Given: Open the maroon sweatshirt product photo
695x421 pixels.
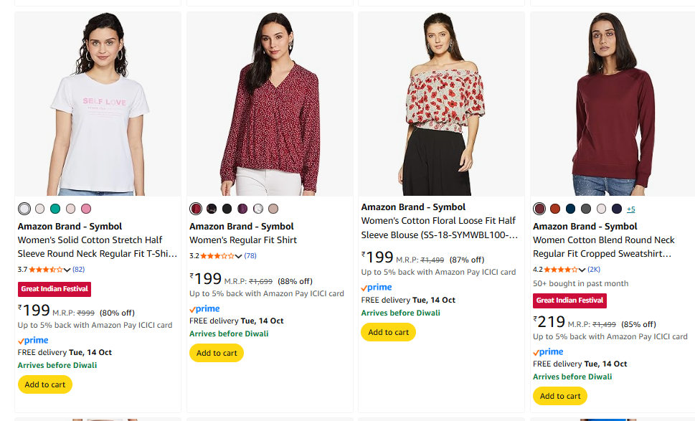Looking at the screenshot, I should tap(613, 104).
